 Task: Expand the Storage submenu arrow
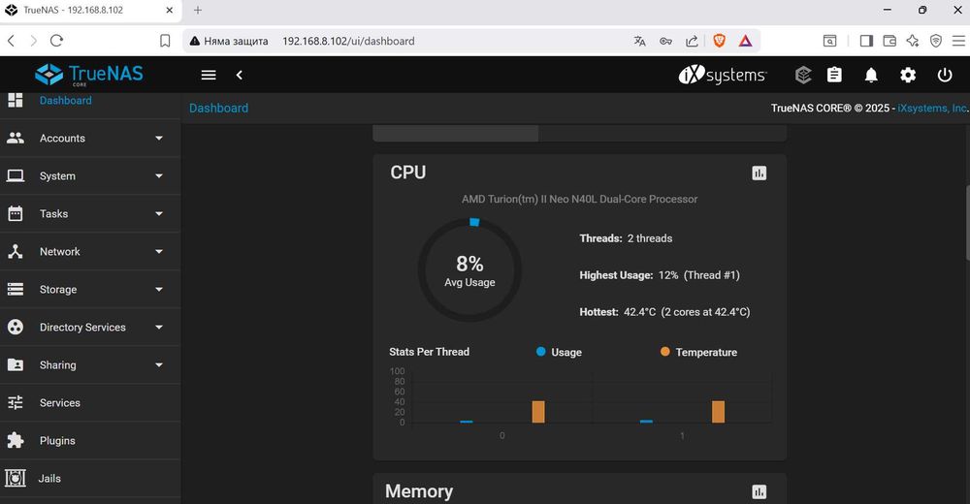click(159, 290)
